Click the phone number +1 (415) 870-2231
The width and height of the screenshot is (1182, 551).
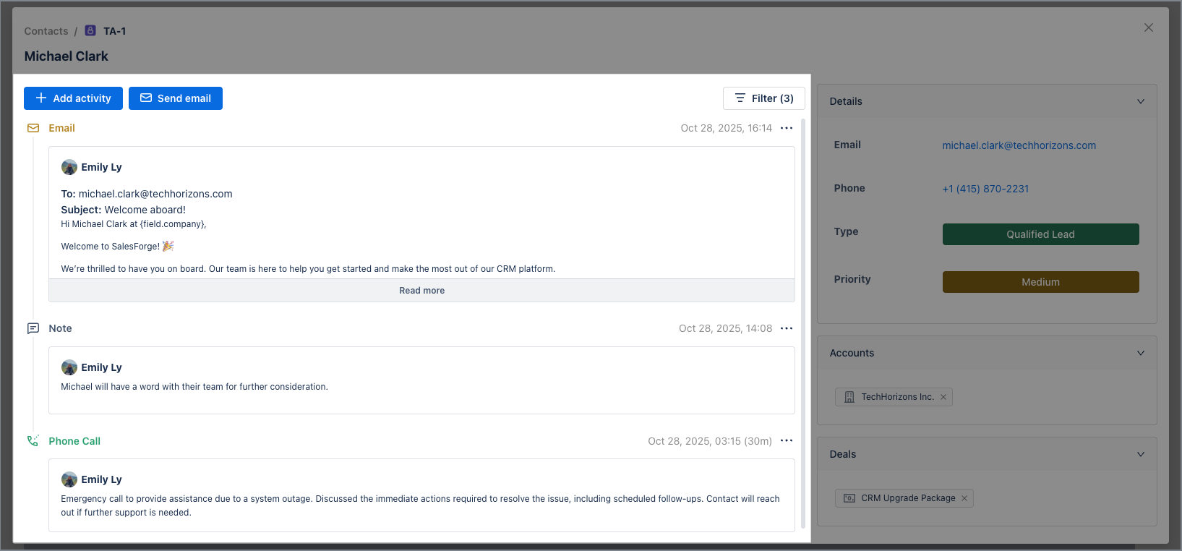(985, 189)
